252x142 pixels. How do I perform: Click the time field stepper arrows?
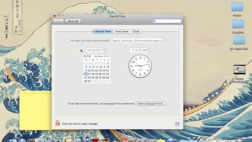tap(149, 50)
